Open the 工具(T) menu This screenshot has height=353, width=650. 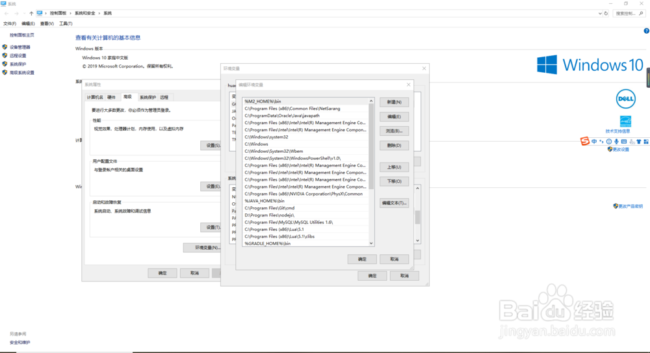point(66,23)
